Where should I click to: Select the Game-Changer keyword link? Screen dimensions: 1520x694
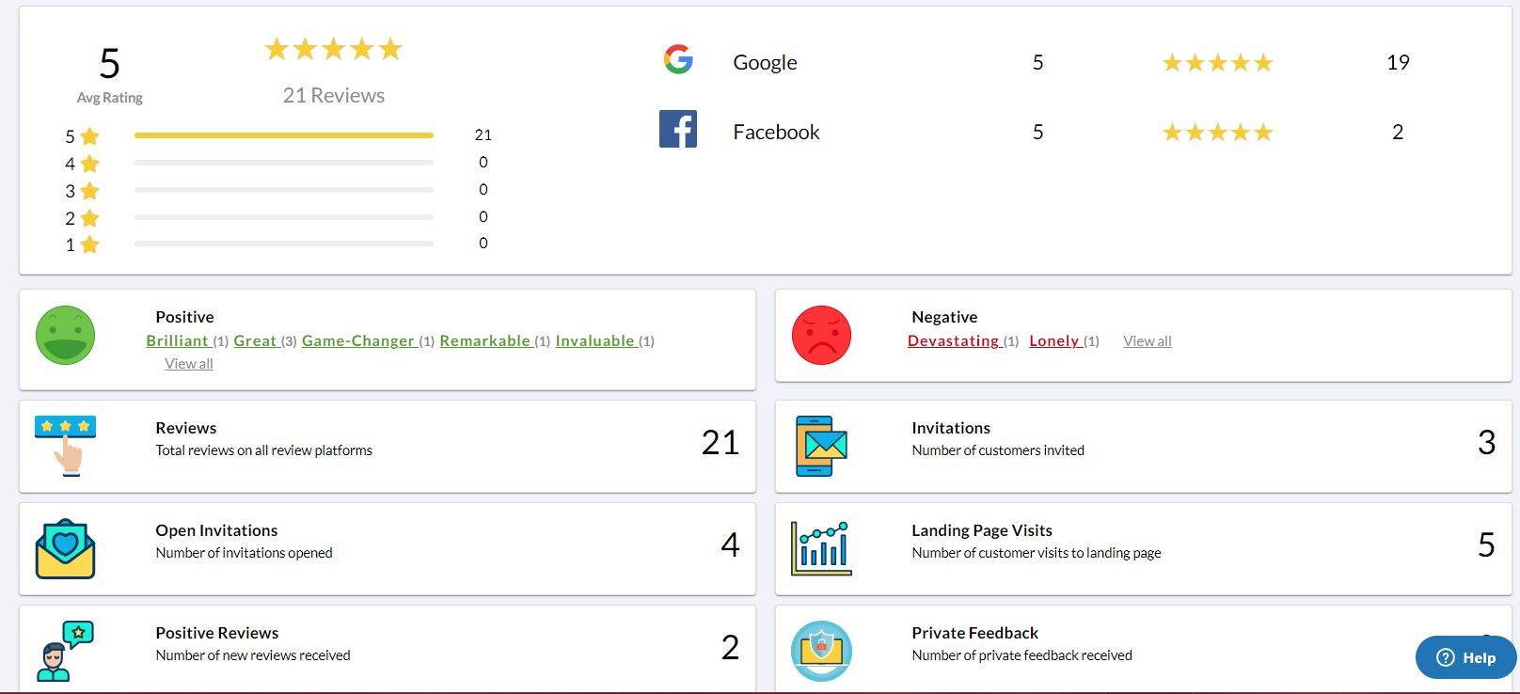[x=357, y=340]
